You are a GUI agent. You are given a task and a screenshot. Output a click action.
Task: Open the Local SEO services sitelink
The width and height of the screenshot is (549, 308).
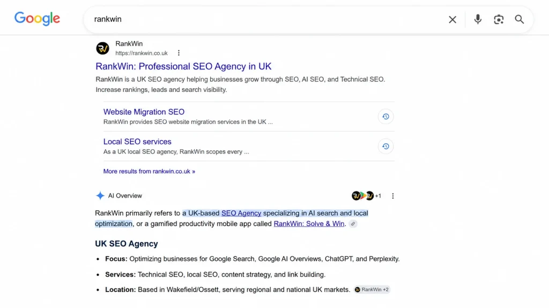tap(137, 141)
